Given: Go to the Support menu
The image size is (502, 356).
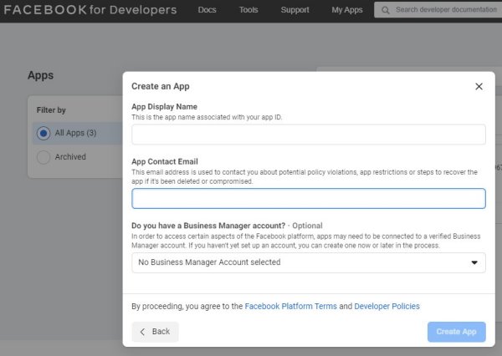Looking at the screenshot, I should (295, 10).
